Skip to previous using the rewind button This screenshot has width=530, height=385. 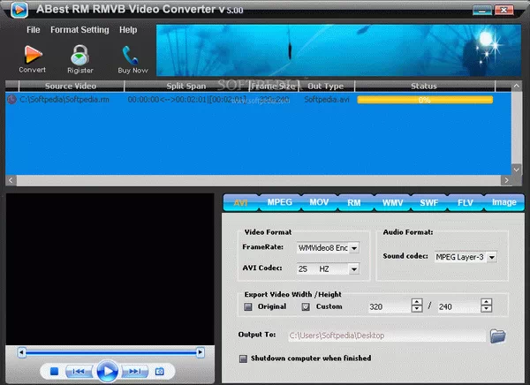[79, 371]
